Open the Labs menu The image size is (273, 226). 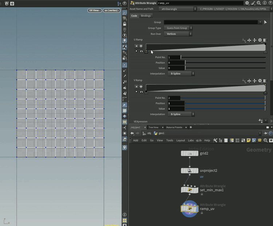[x=191, y=140]
